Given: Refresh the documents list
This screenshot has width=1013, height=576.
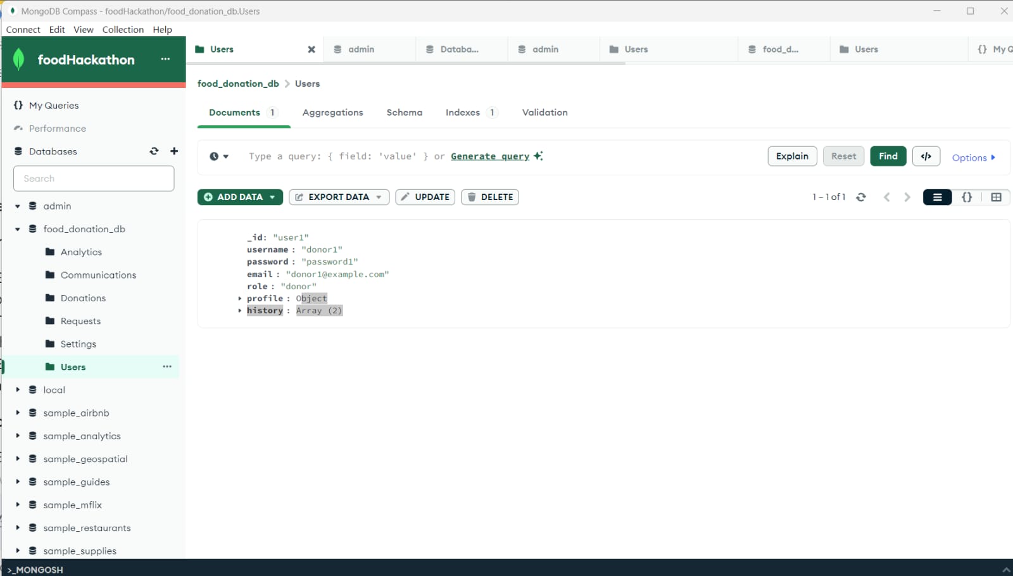Looking at the screenshot, I should point(861,197).
